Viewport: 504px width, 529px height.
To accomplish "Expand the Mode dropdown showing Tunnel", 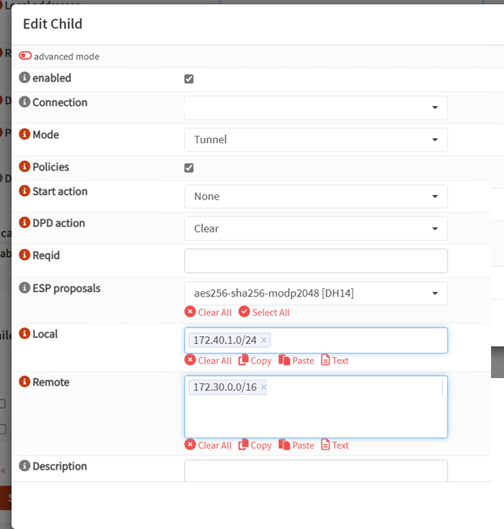I will click(315, 139).
